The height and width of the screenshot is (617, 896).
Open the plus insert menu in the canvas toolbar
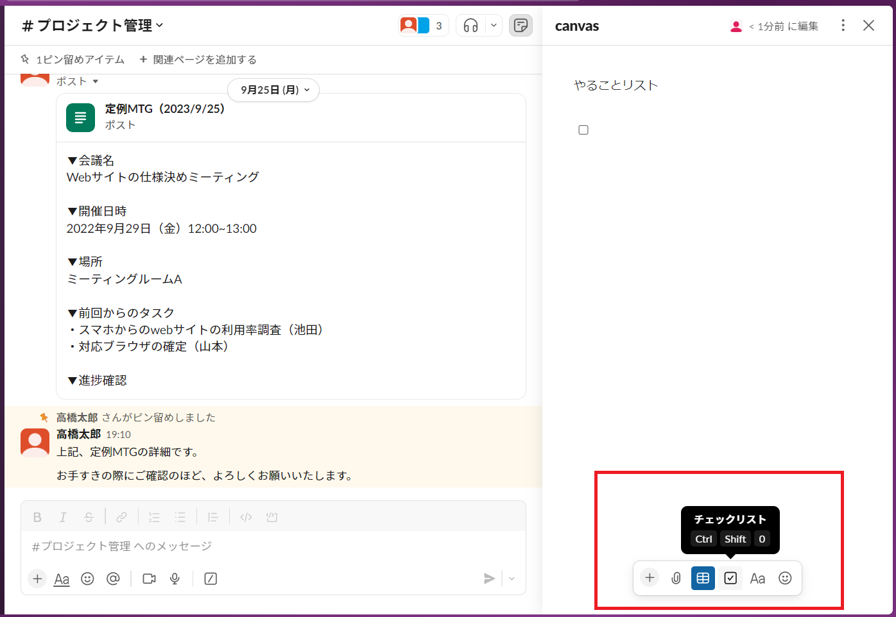[x=649, y=578]
